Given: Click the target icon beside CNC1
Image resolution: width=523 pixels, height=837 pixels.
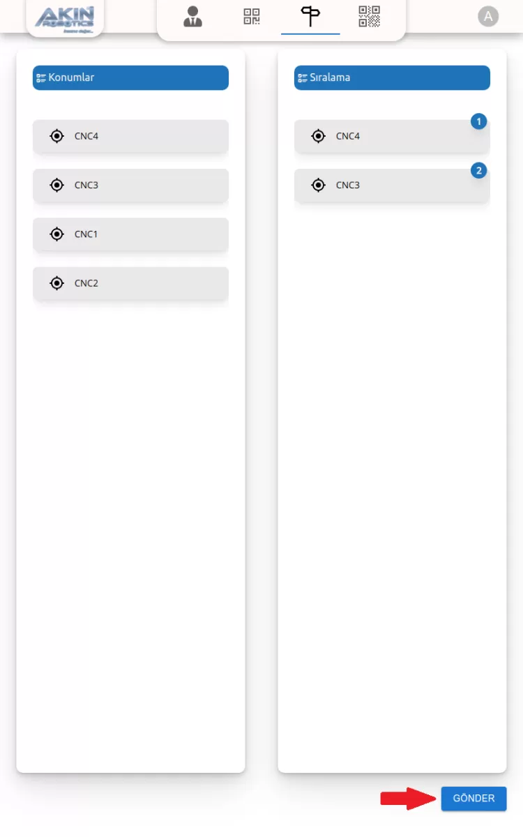Looking at the screenshot, I should click(57, 234).
